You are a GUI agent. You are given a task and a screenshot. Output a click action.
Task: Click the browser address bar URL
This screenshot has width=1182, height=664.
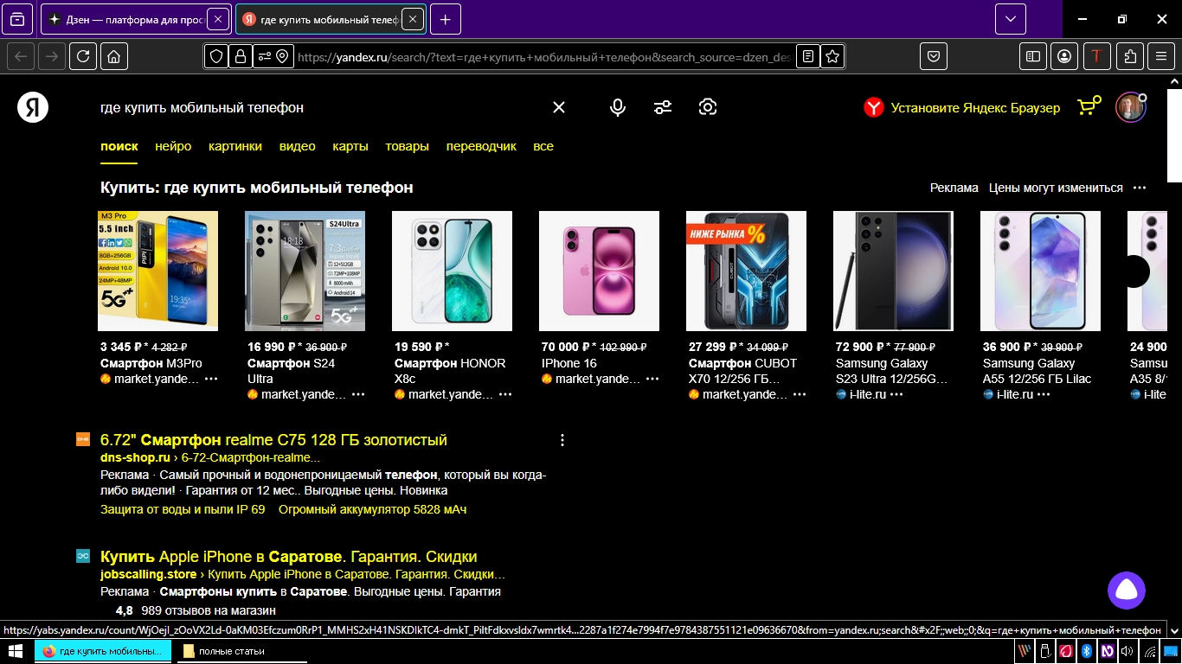[543, 57]
